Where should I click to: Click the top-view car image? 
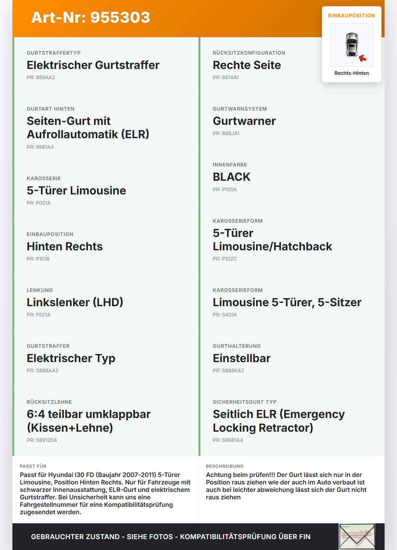352,44
